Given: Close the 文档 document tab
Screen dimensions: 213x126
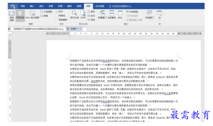Looking at the screenshot, I should [x=80, y=29].
